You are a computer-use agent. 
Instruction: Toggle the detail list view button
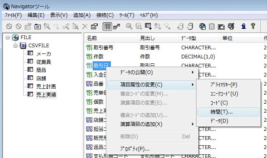pos(107,26)
